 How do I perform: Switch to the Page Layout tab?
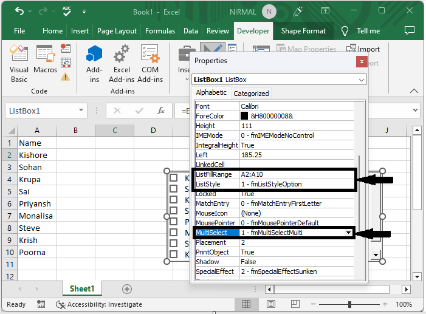click(117, 31)
